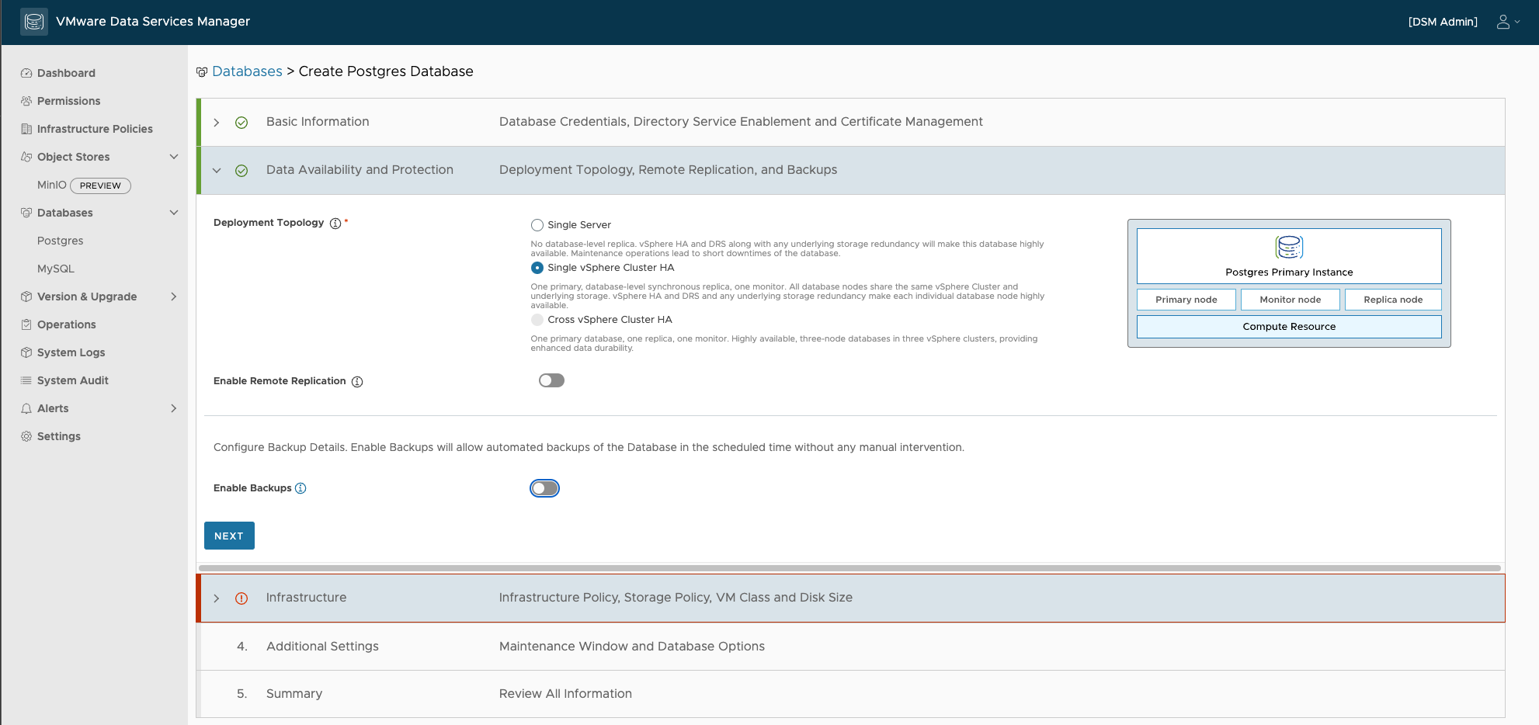Click the Postgres Primary Instance database icon

coord(1289,248)
